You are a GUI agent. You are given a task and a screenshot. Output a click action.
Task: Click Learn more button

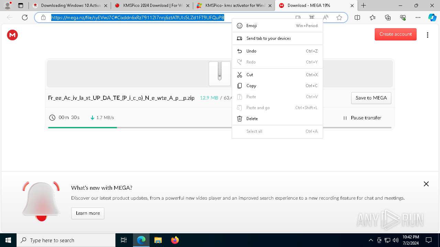[x=88, y=213]
